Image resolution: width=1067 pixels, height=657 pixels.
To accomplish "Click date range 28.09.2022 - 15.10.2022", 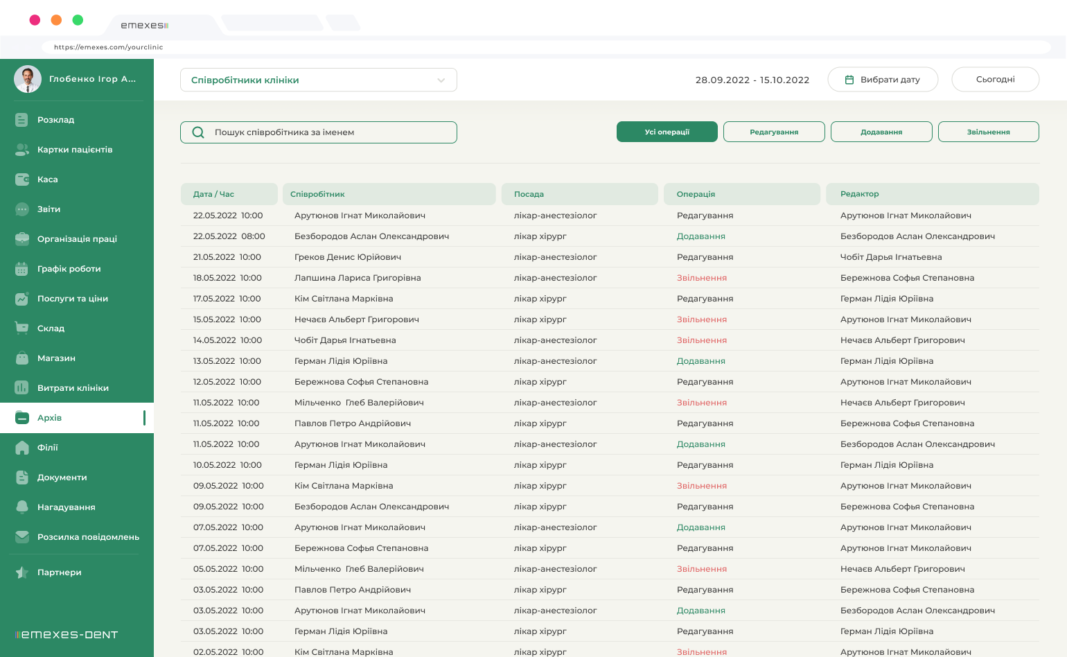I will tap(752, 80).
